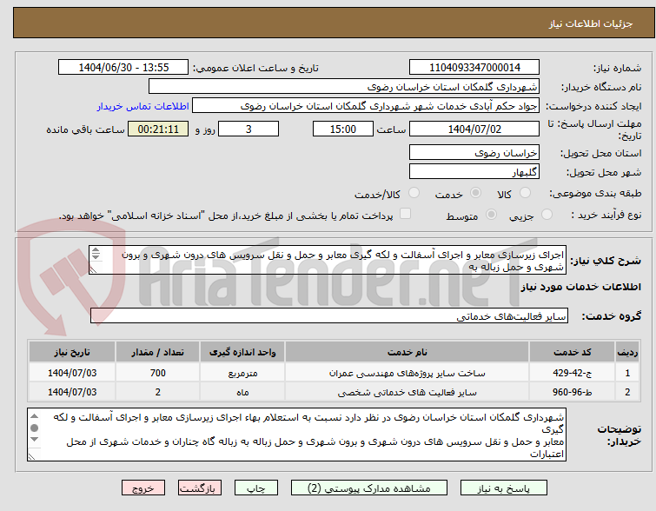
Task: Click the خروج exit button
Action: 143,488
